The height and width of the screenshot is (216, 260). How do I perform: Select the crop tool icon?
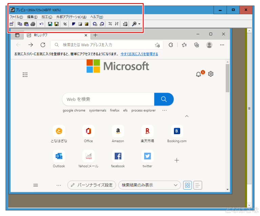click(x=65, y=24)
